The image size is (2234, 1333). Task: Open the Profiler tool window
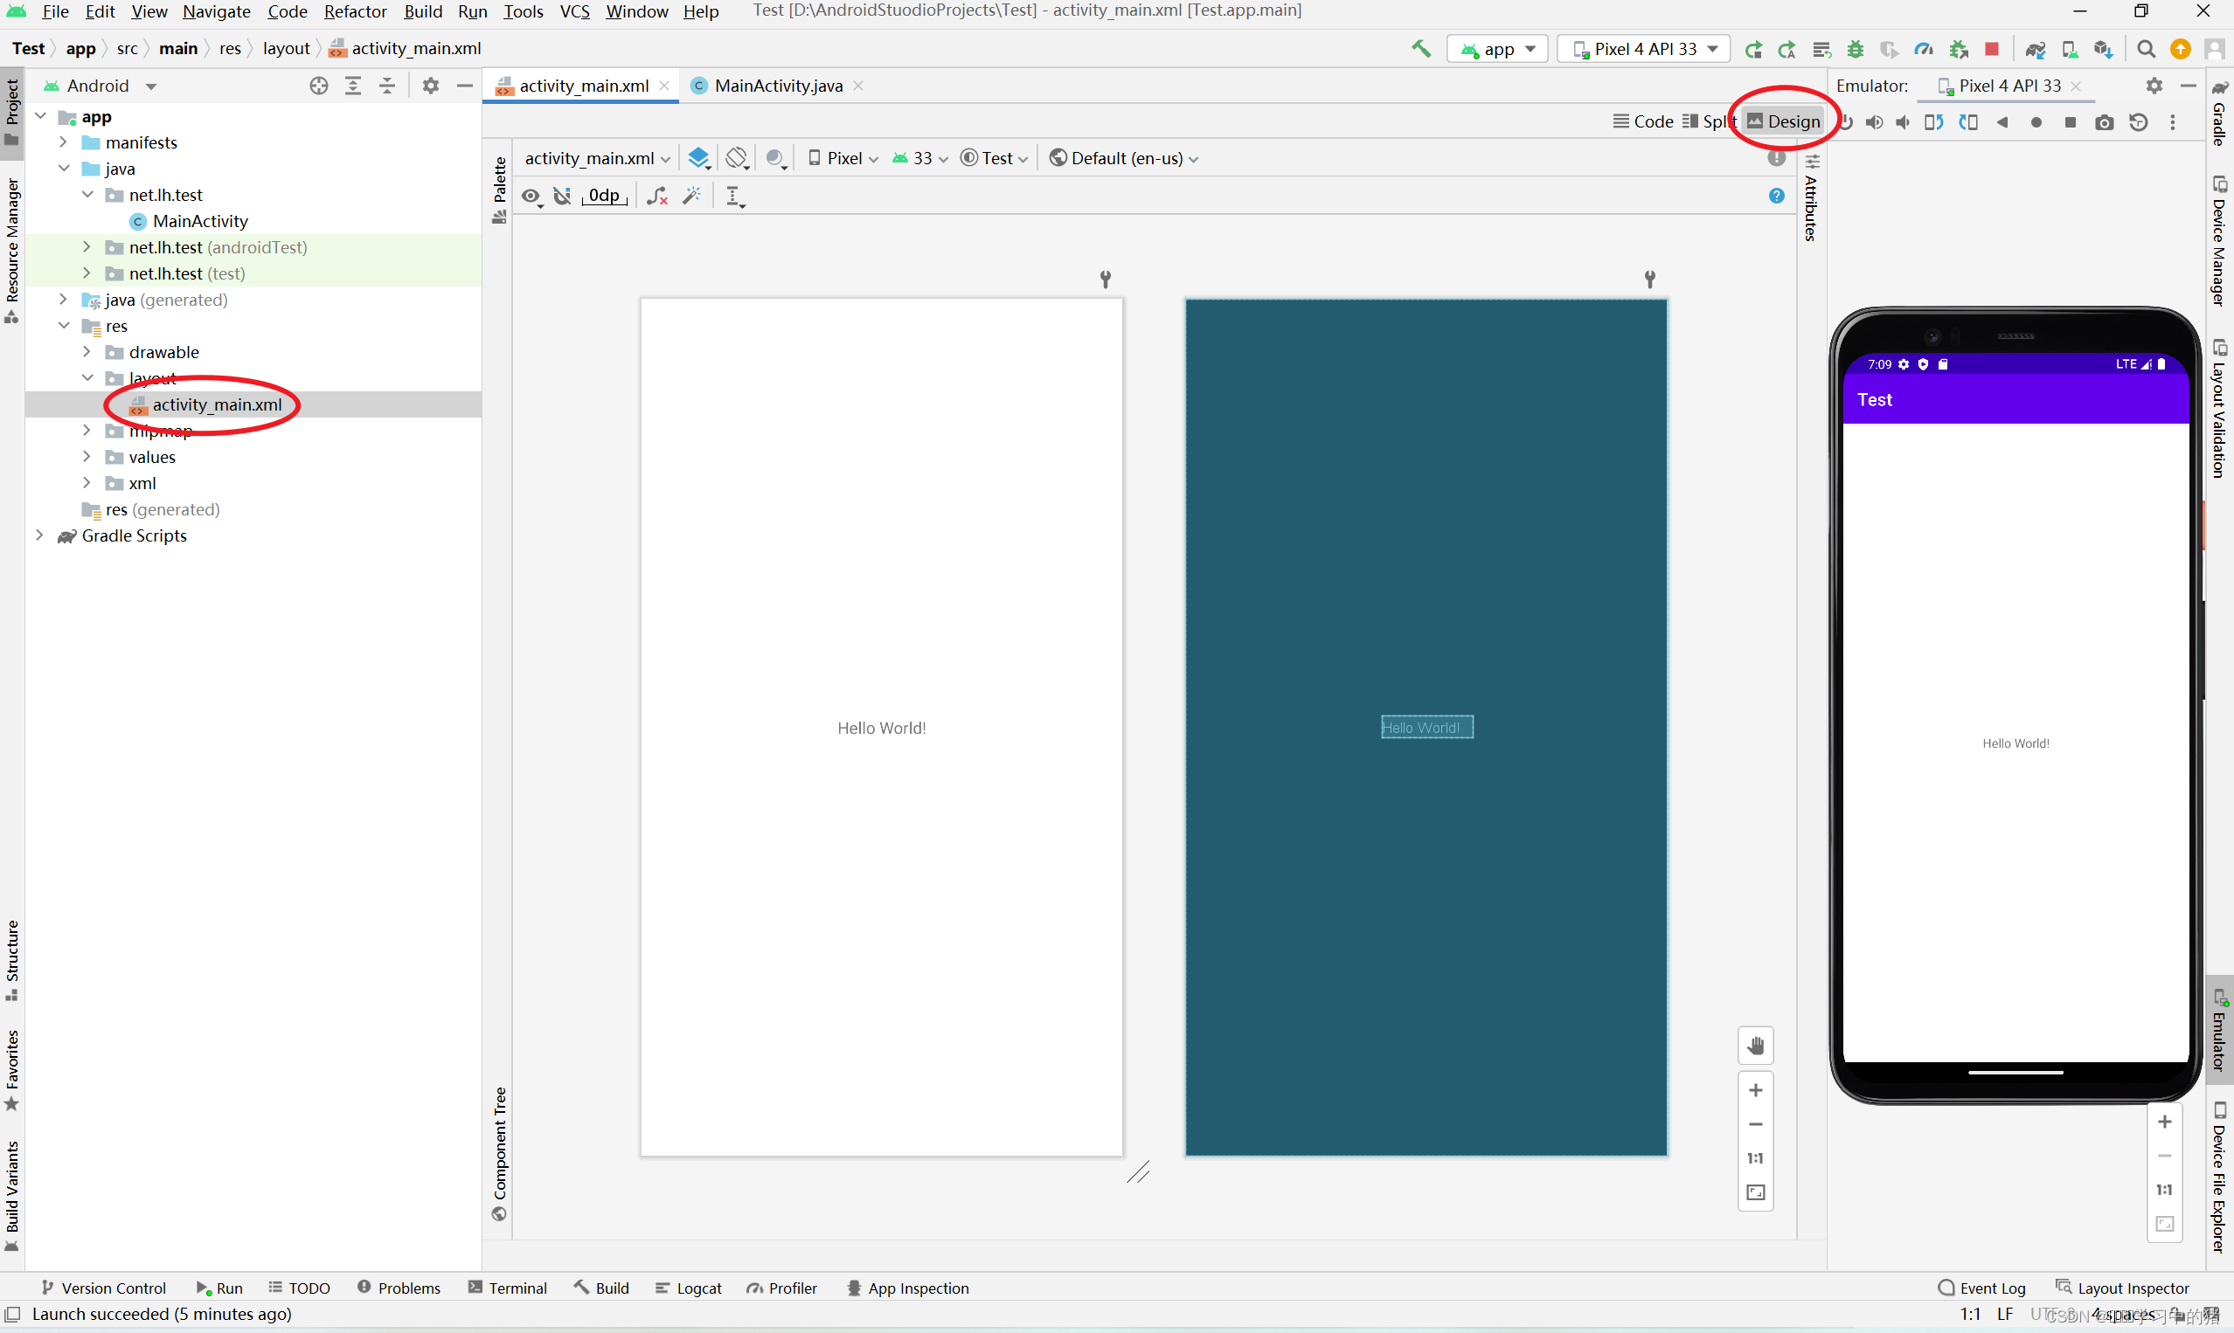click(781, 1288)
